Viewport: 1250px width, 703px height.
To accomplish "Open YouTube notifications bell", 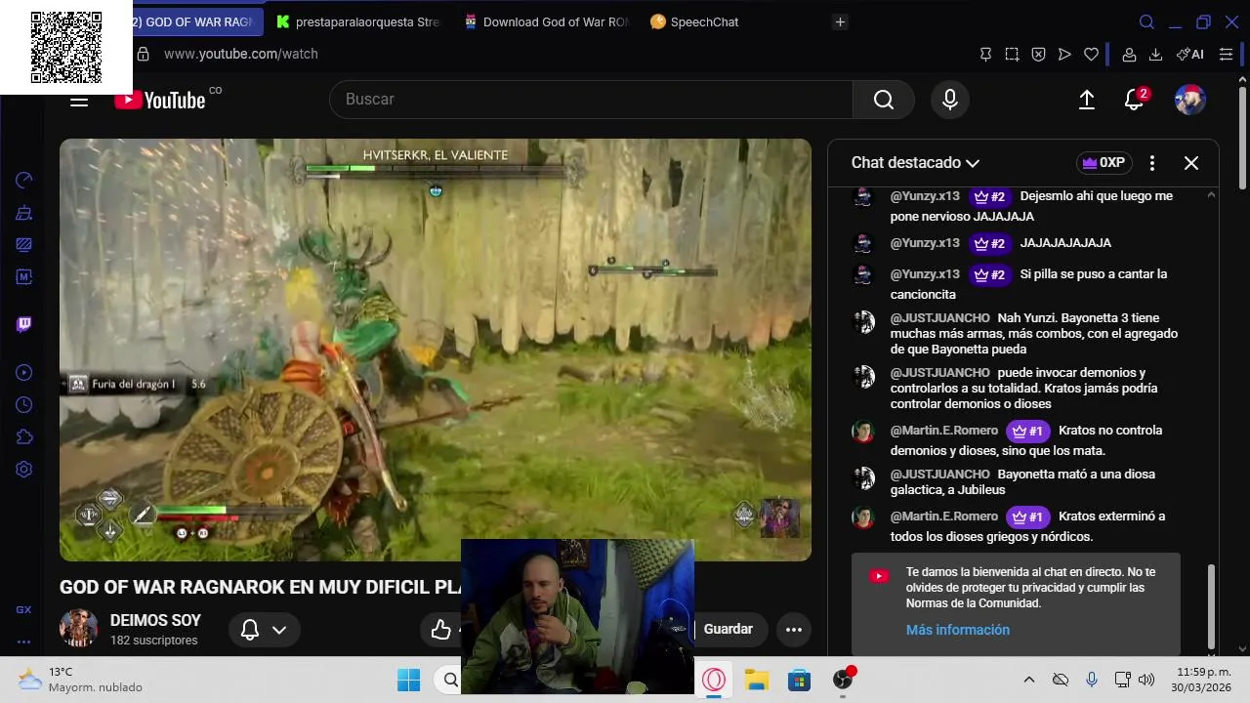I will click(1134, 100).
